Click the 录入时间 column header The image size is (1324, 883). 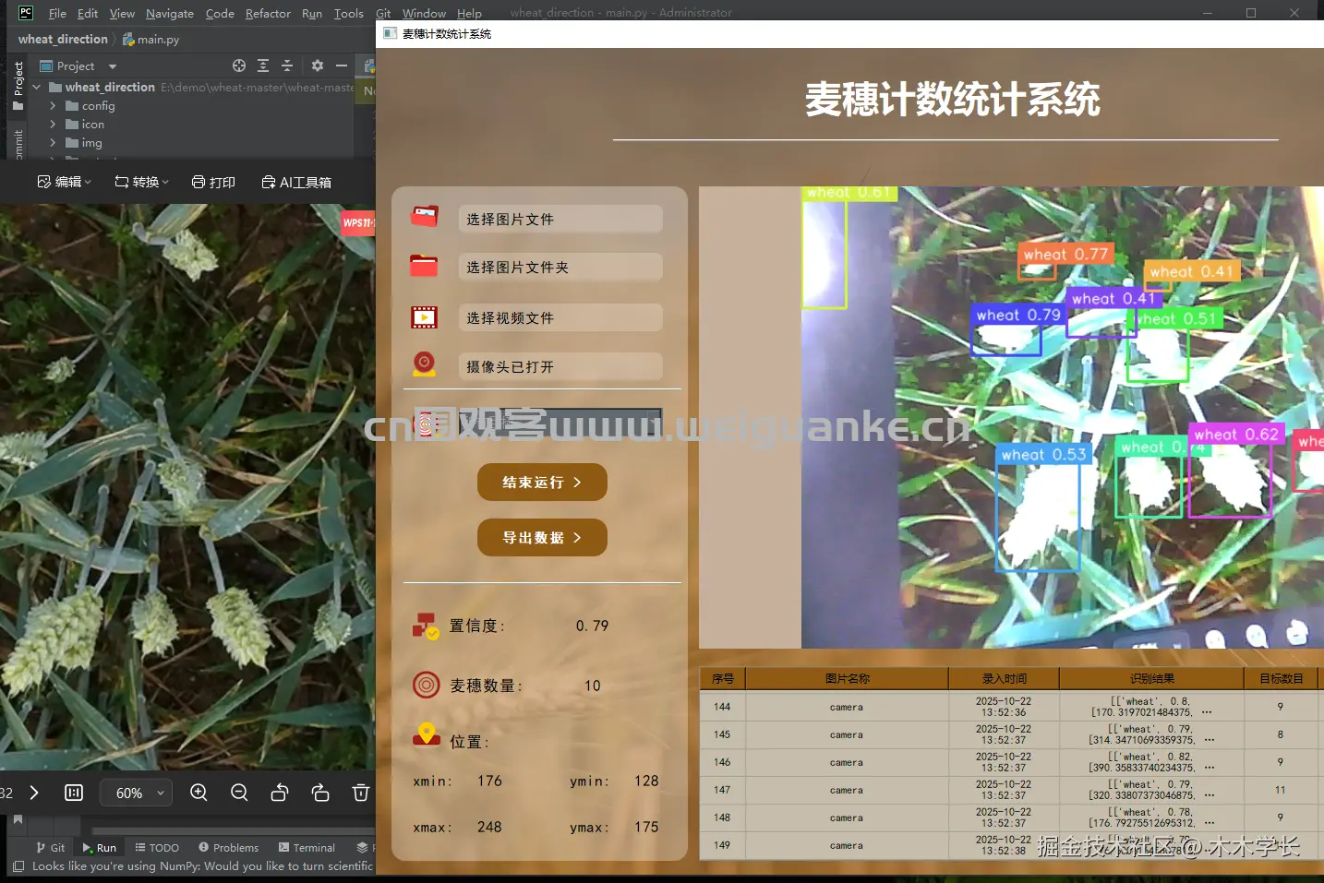[1004, 678]
